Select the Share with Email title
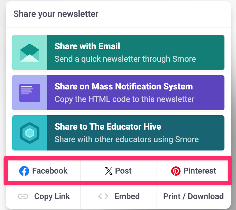Viewport: 236px width, 210px height. (87, 46)
